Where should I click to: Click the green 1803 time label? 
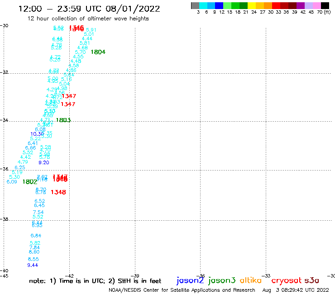pos(63,120)
